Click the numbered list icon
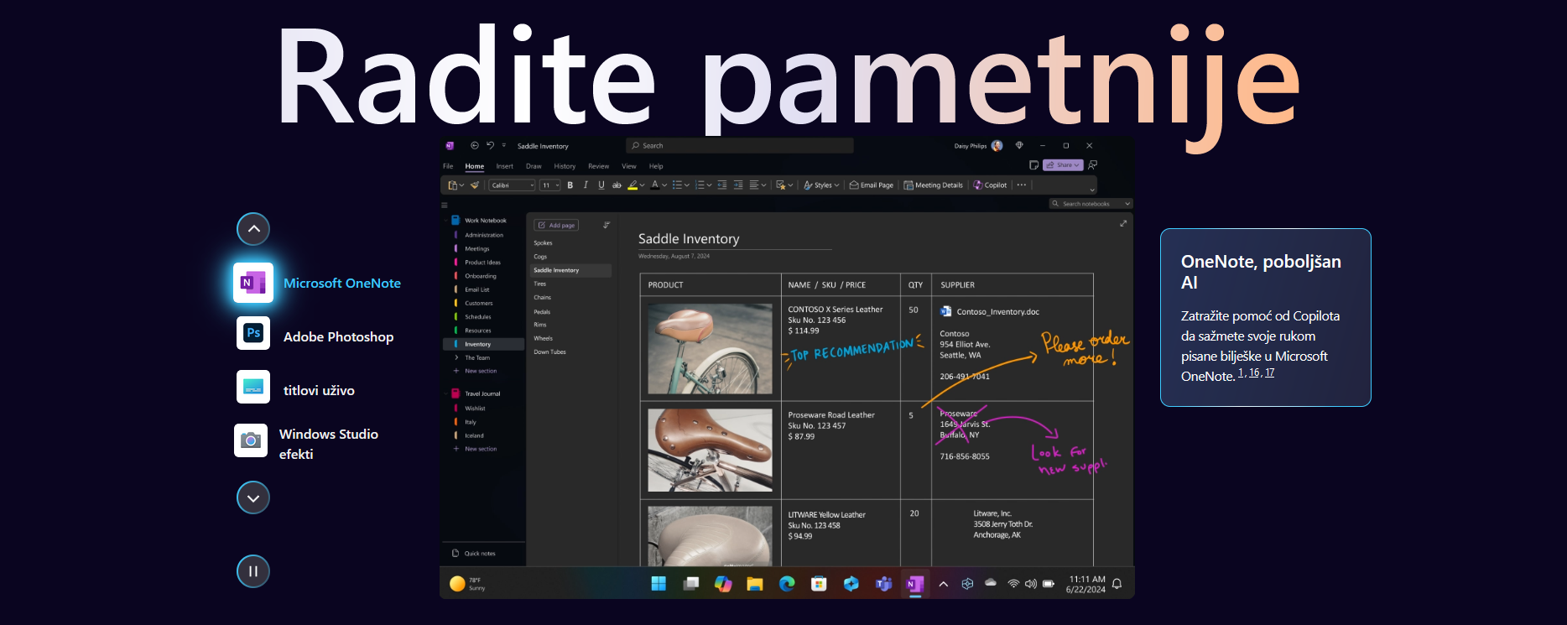Image resolution: width=1567 pixels, height=625 pixels. click(x=700, y=185)
